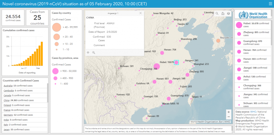Select Anhui row in province list

[253, 78]
